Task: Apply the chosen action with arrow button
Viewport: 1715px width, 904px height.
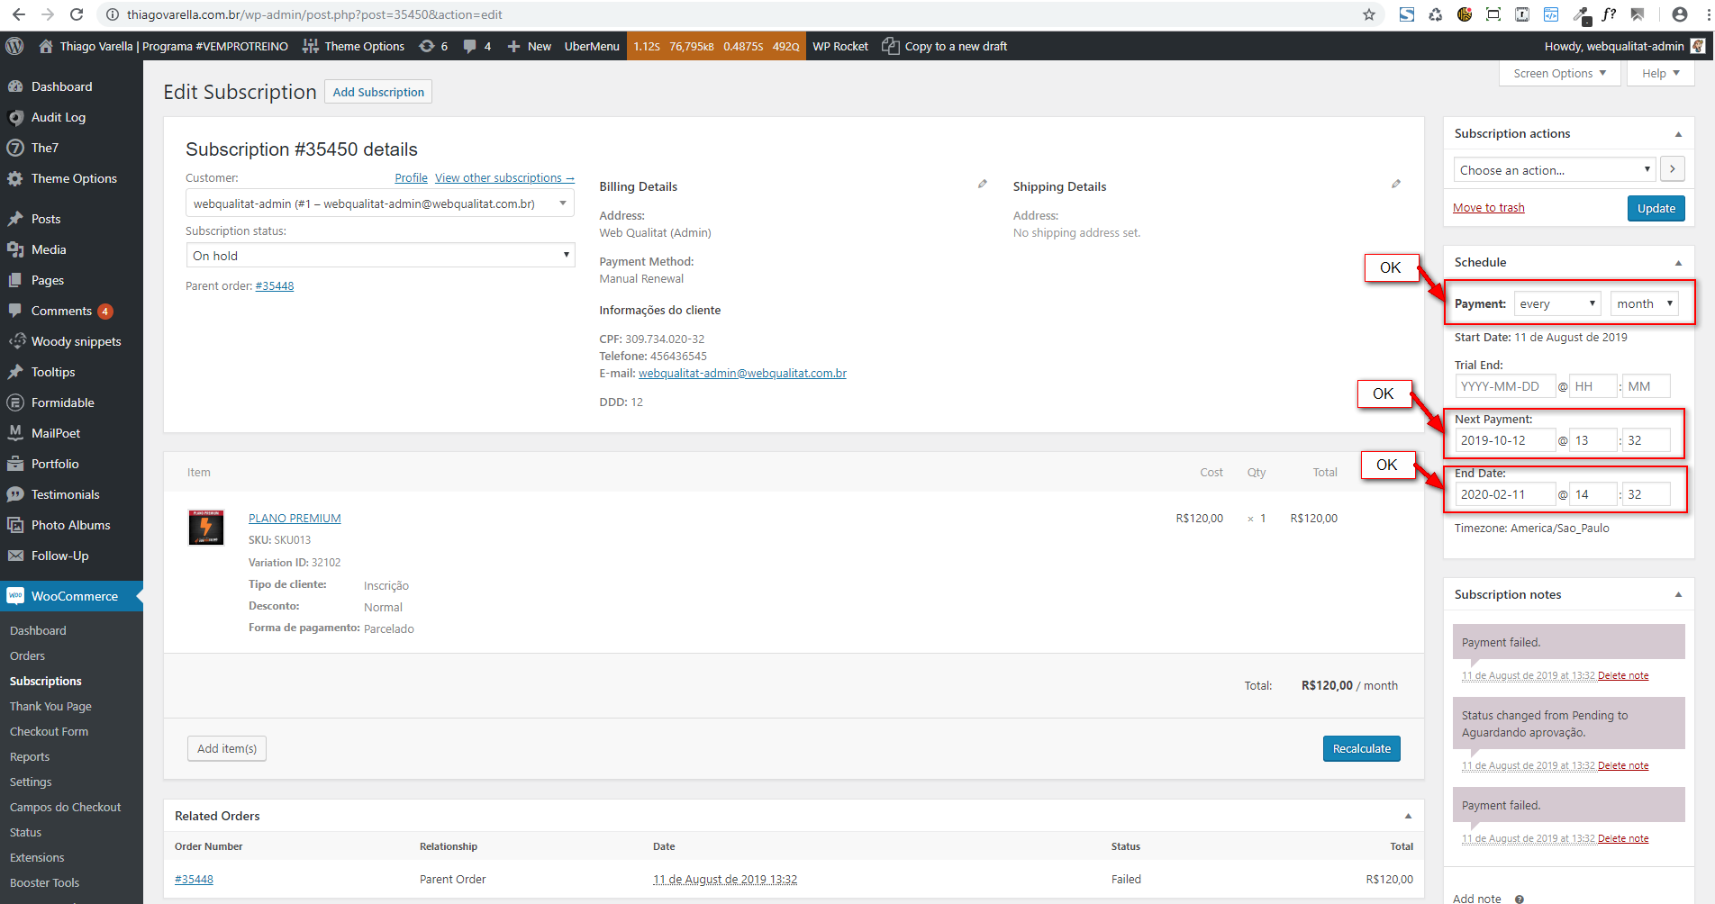Action: coord(1673,168)
